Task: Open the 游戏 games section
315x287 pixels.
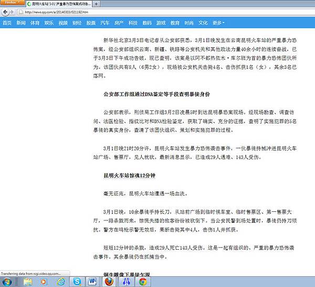Action: tap(161, 23)
